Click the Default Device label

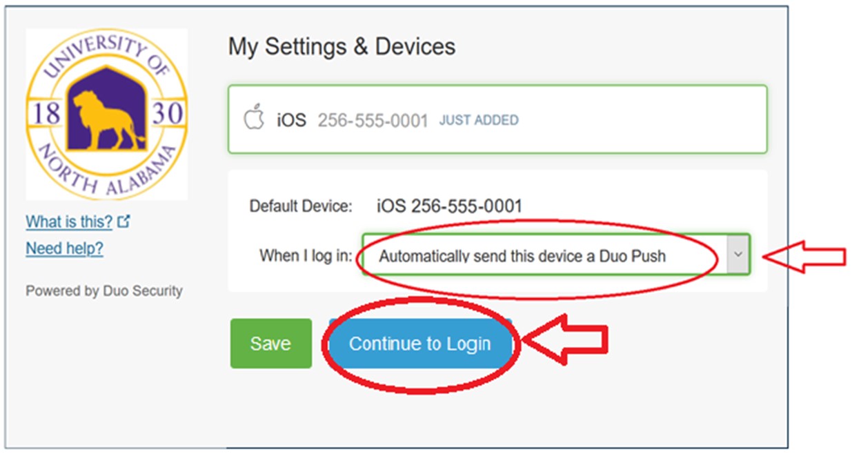pyautogui.click(x=301, y=206)
